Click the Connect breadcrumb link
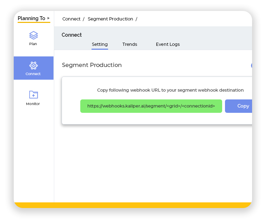This screenshot has width=263, height=220. (x=71, y=19)
